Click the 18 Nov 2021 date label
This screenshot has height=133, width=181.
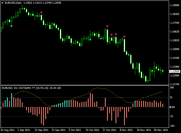pyautogui.click(x=144, y=130)
